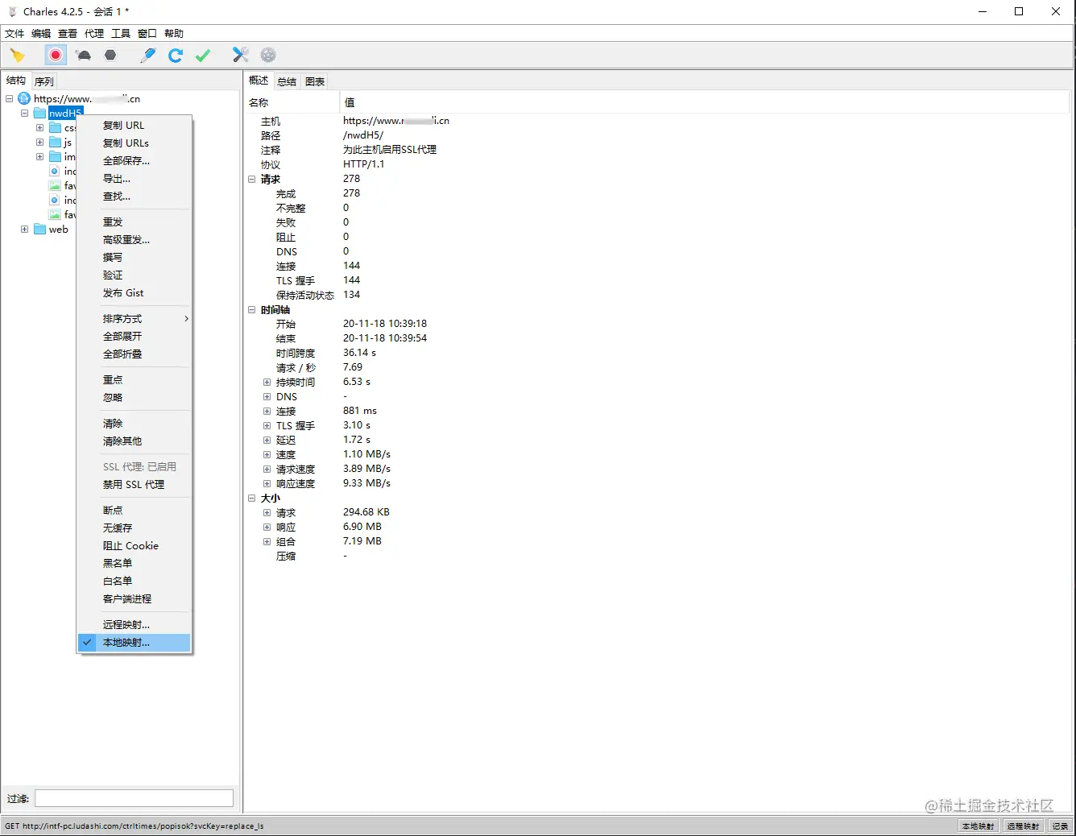This screenshot has width=1076, height=836.
Task: Click the js folder icon
Action: (56, 143)
